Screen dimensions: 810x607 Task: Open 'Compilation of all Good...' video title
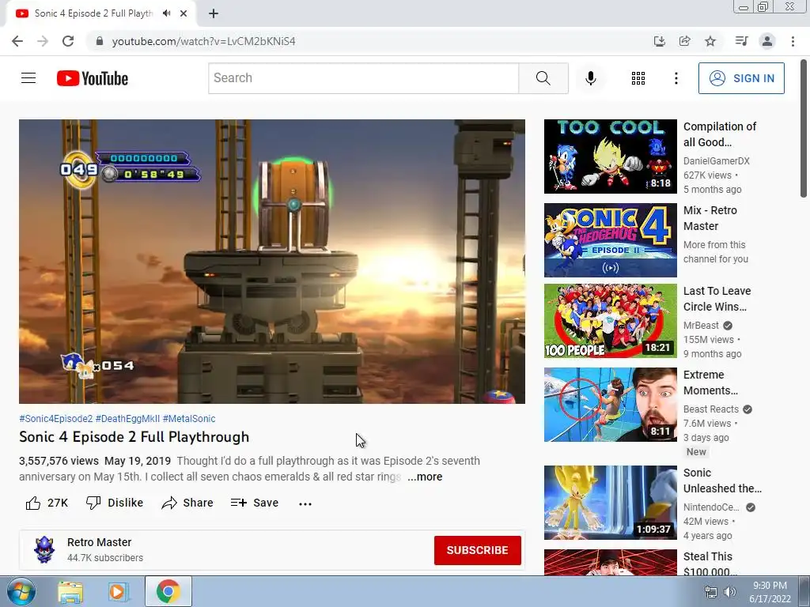point(720,134)
